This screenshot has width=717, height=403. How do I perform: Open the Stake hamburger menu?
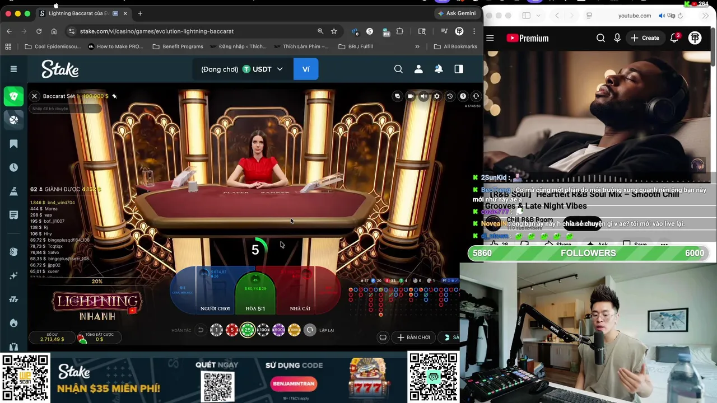13,69
